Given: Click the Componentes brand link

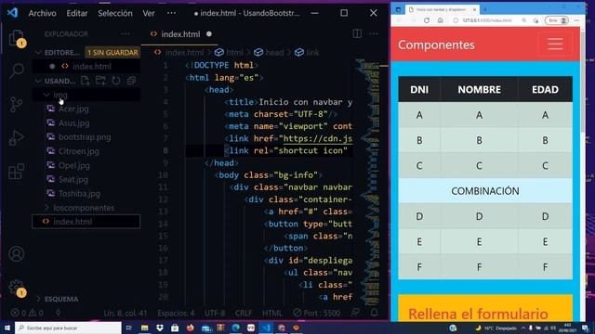Looking at the screenshot, I should (x=436, y=45).
